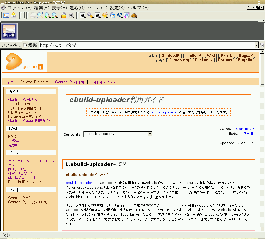Open BugzillaJPプロジェクト sidebar link
This screenshot has height=239, width=265.
26,182
